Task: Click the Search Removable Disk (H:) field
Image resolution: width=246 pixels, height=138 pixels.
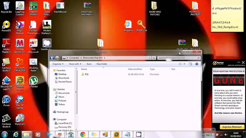Action: [179, 58]
